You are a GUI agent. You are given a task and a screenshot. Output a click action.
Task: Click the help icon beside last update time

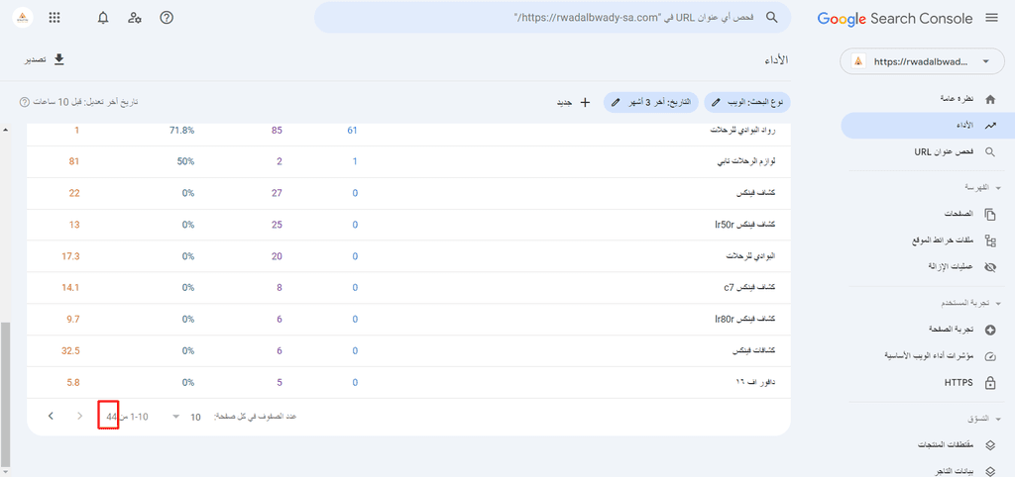(25, 102)
